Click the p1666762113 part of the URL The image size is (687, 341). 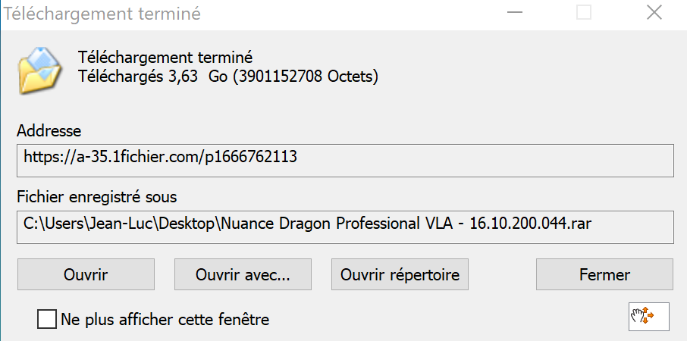coord(249,158)
